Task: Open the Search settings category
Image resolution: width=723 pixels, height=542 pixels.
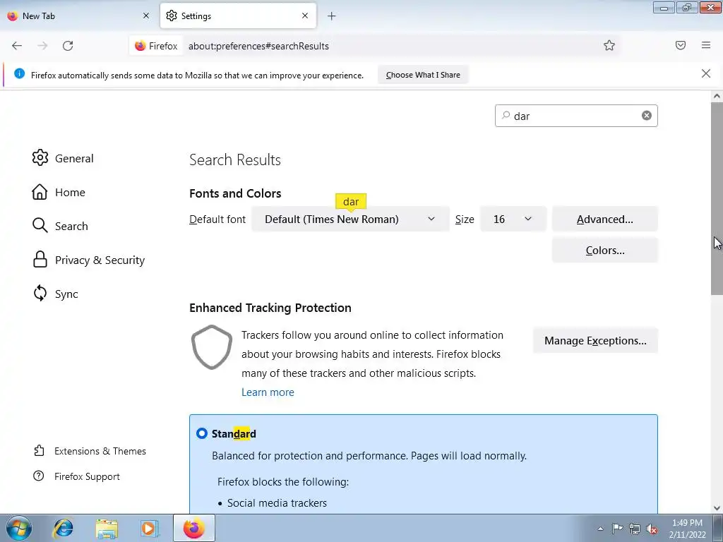Action: [60, 226]
